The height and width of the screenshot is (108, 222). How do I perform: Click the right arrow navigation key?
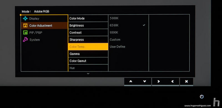(158, 81)
